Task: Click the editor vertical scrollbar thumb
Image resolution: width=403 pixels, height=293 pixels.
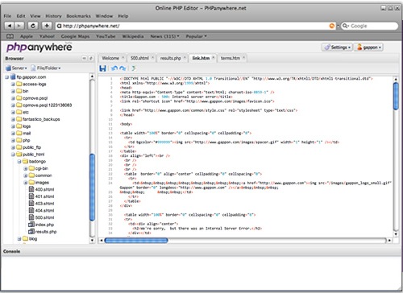Action: [396, 96]
